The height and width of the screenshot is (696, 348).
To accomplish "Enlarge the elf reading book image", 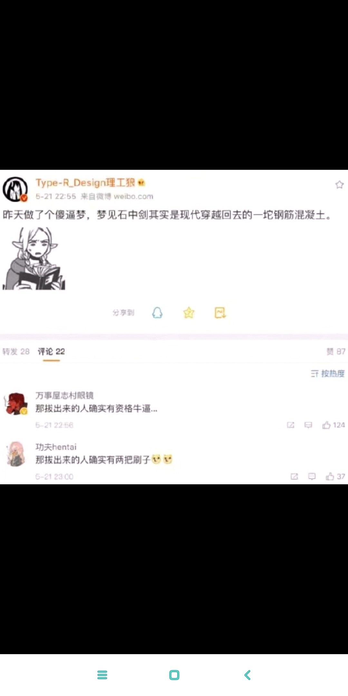I will tap(34, 258).
